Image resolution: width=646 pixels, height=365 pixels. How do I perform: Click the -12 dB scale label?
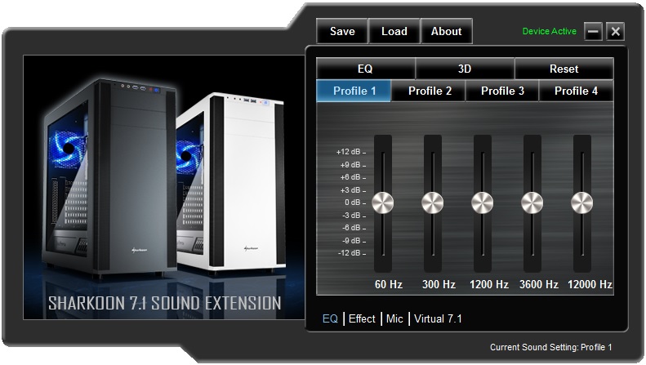(349, 253)
